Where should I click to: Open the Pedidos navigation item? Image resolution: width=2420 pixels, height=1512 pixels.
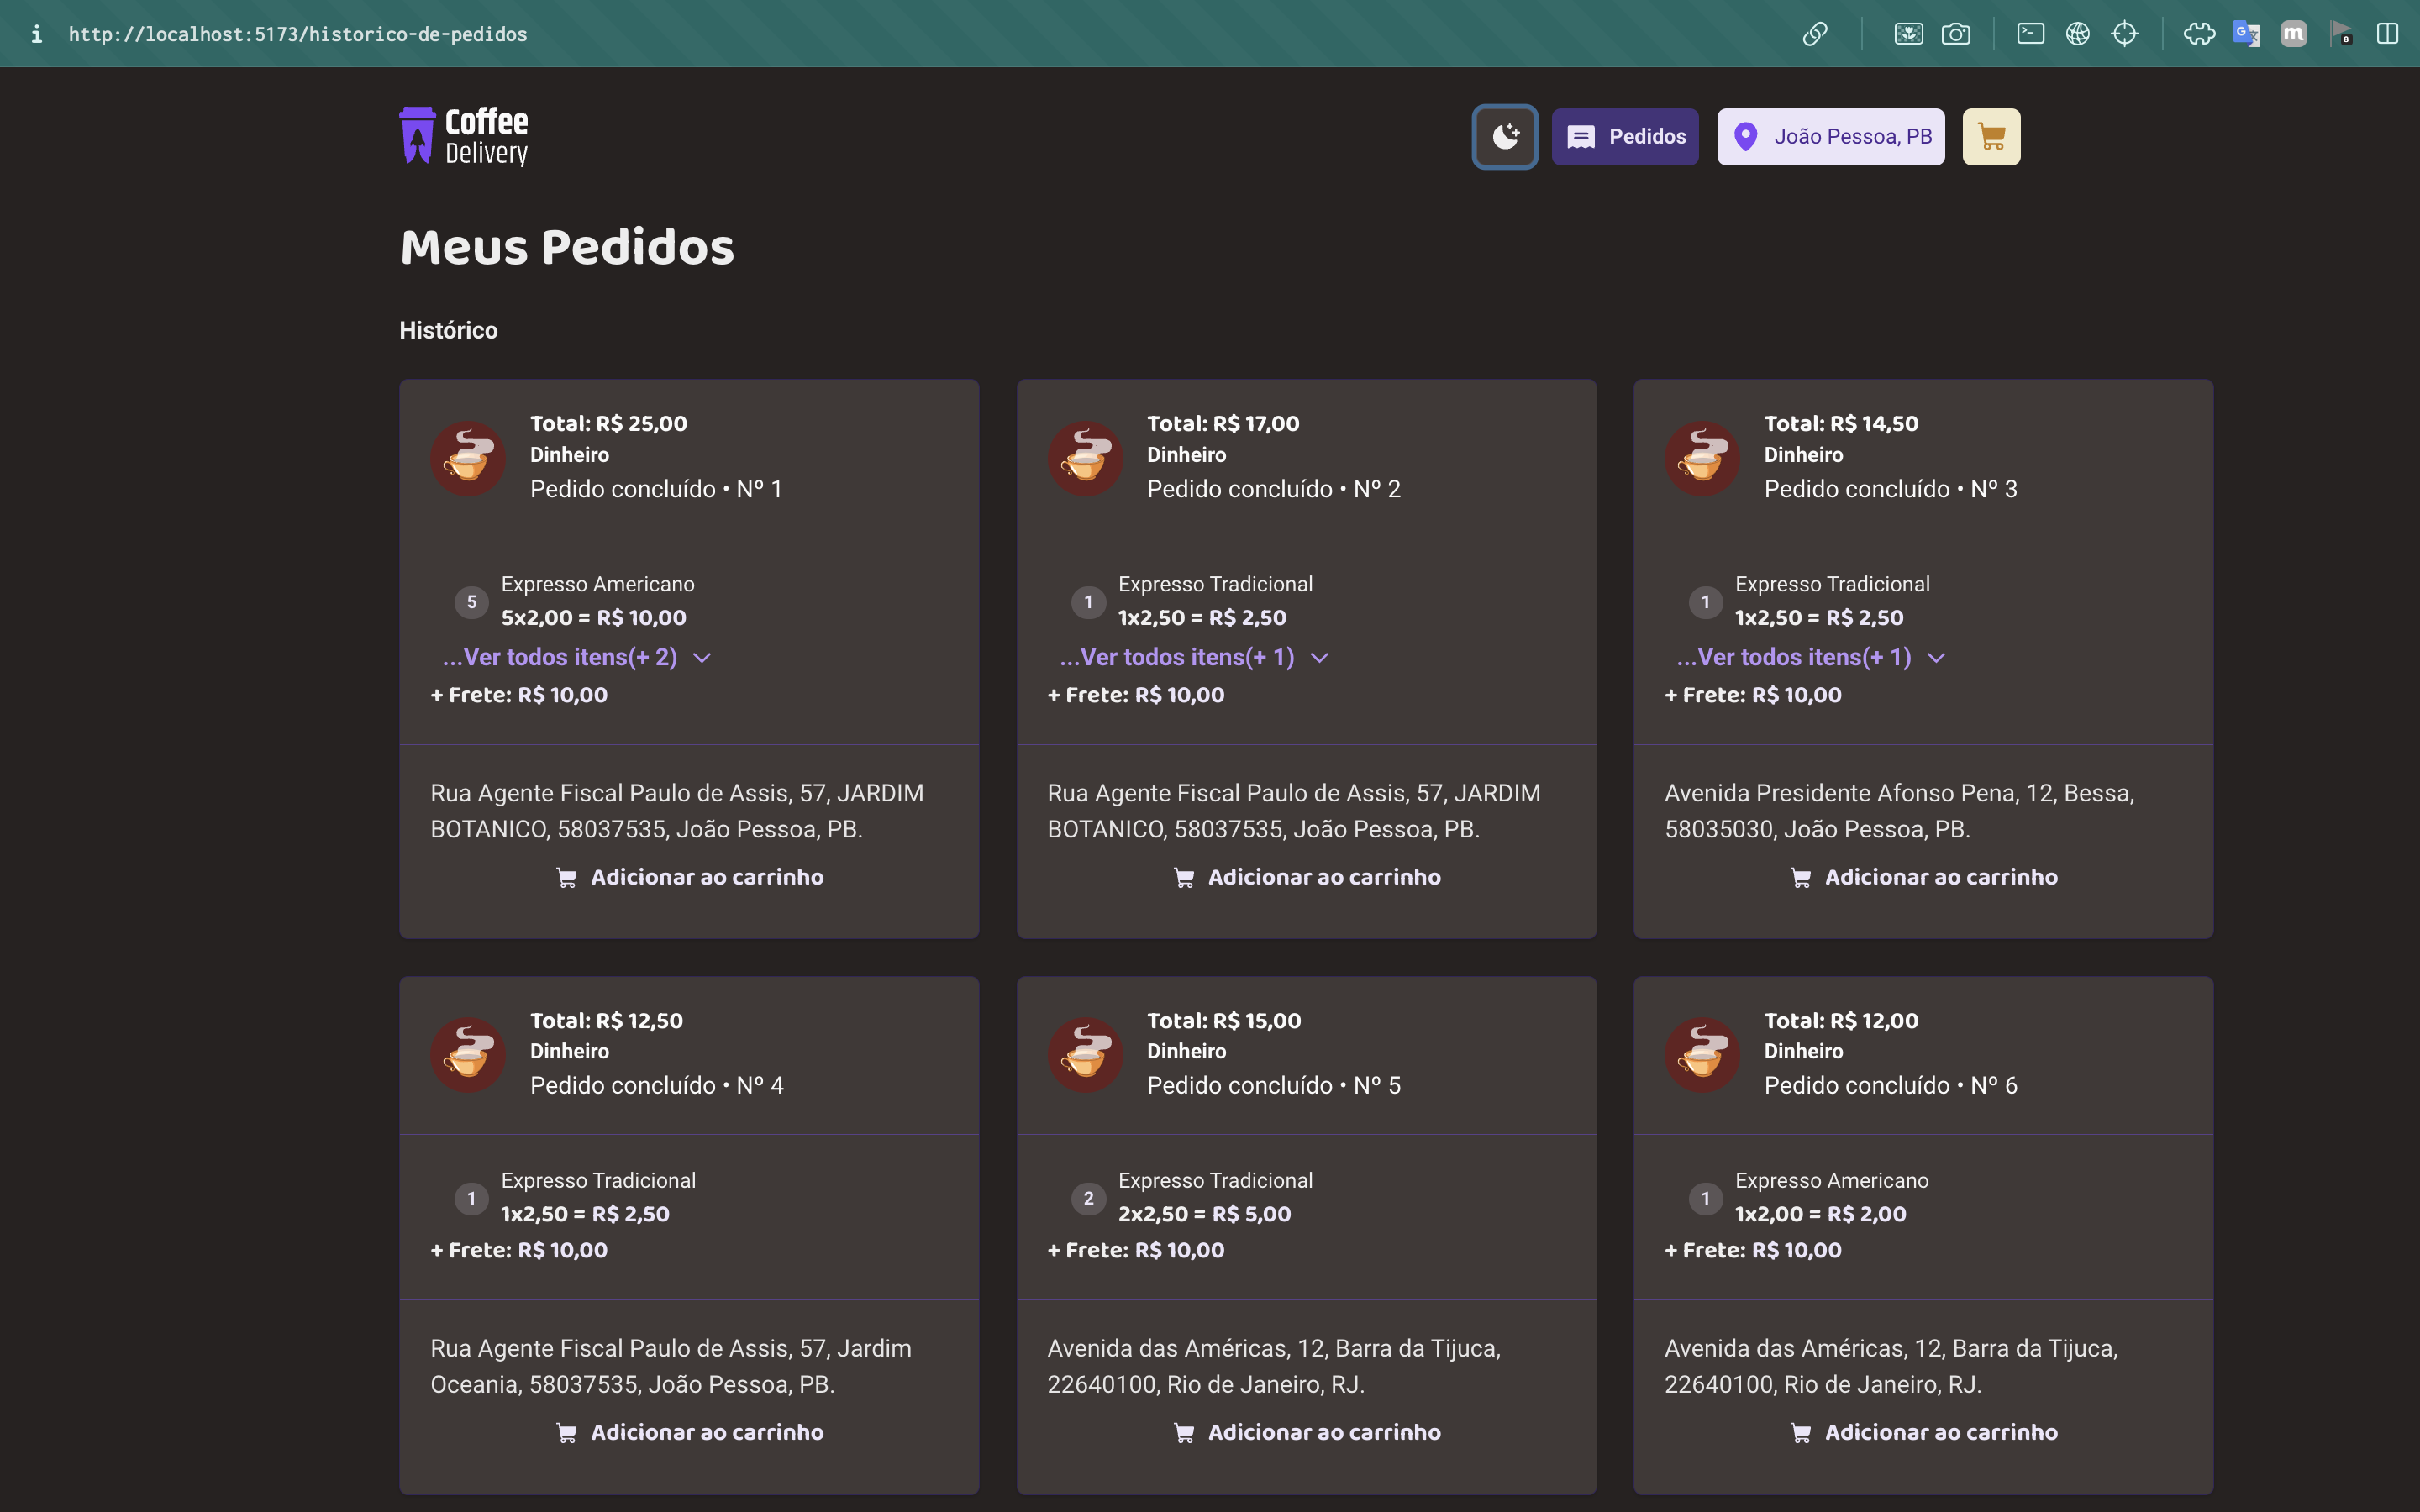pyautogui.click(x=1624, y=137)
